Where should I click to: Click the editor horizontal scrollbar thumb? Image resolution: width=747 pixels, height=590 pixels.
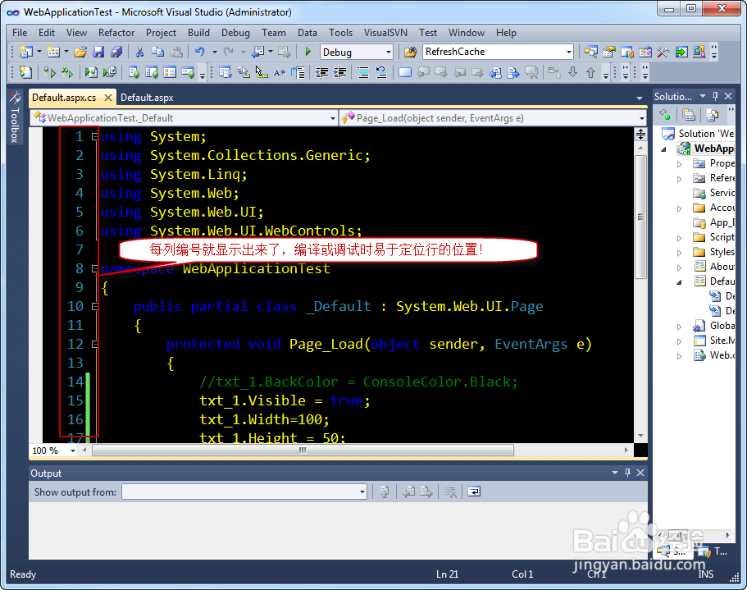coord(303,450)
